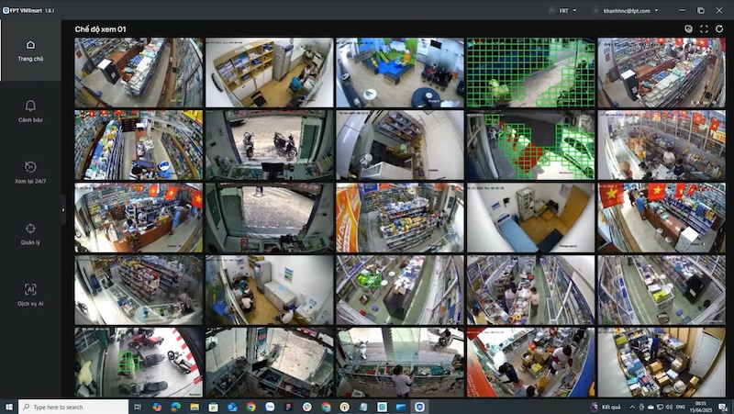Viewport: 734px width, 414px height.
Task: Click the refresh icon above camera grid
Action: click(718, 29)
